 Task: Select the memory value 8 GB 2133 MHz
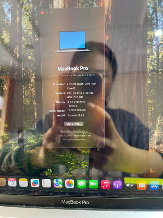(x=77, y=102)
